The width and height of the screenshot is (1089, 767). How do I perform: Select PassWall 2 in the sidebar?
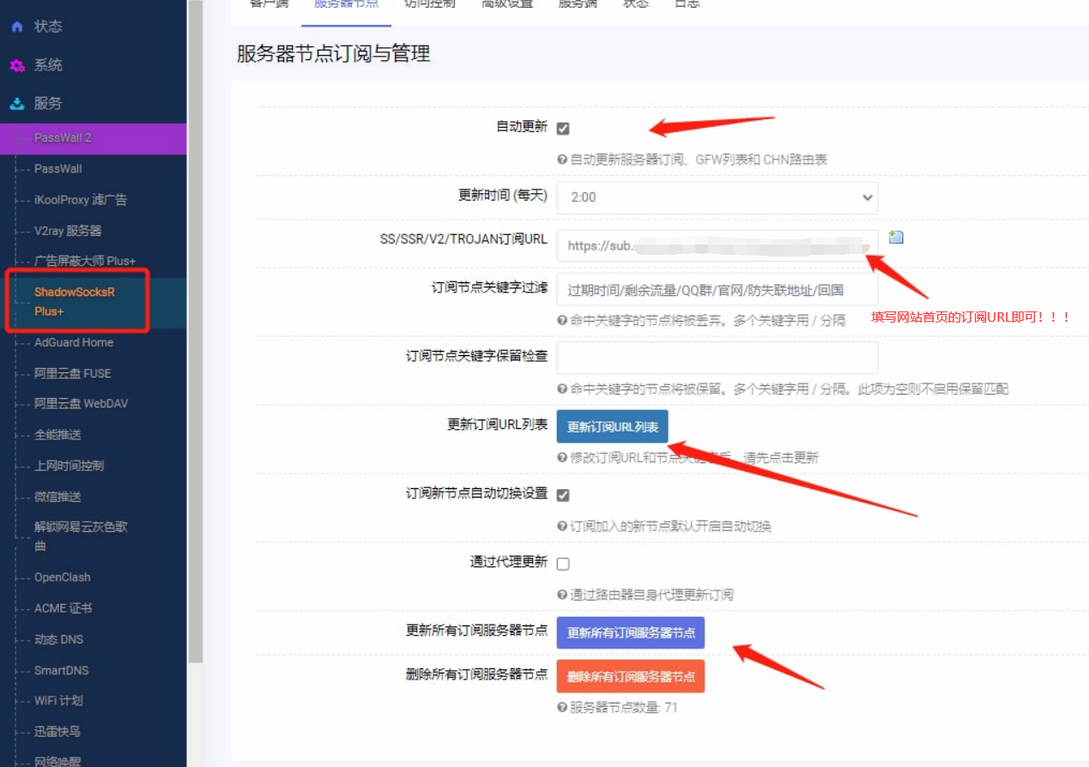coord(63,138)
